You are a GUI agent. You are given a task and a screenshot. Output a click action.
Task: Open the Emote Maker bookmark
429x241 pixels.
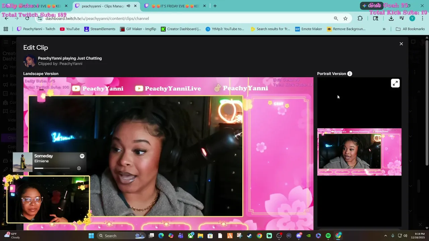(x=309, y=29)
